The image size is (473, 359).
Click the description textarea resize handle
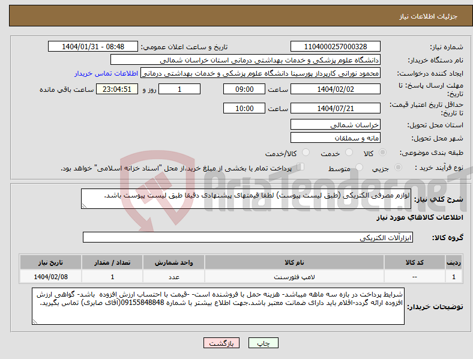84,206
